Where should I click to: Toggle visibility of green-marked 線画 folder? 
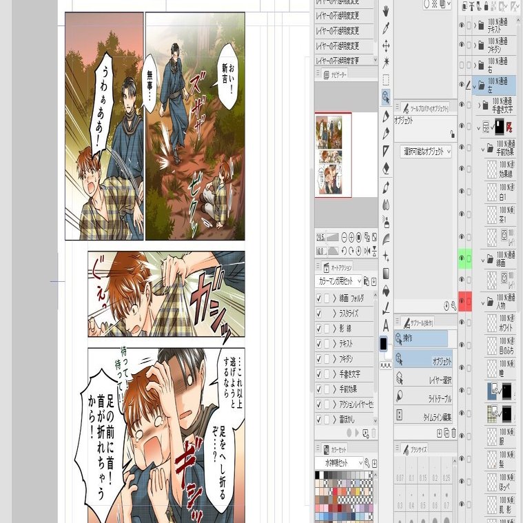[x=462, y=258]
